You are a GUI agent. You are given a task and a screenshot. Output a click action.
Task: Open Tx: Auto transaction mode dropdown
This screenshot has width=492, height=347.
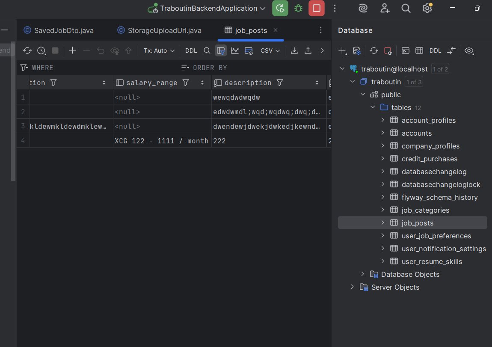click(x=159, y=50)
